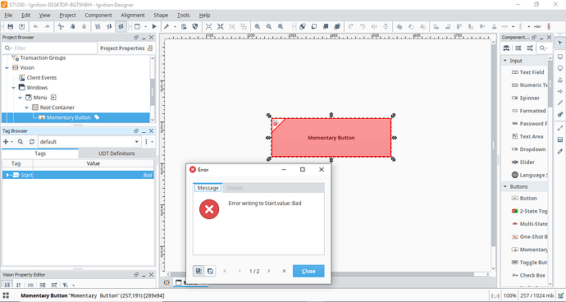Click the Zoom In magnifier icon

pos(257,26)
